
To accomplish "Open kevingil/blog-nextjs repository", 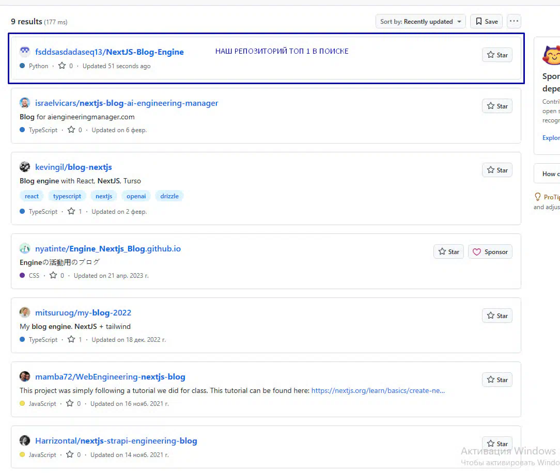I will point(73,167).
